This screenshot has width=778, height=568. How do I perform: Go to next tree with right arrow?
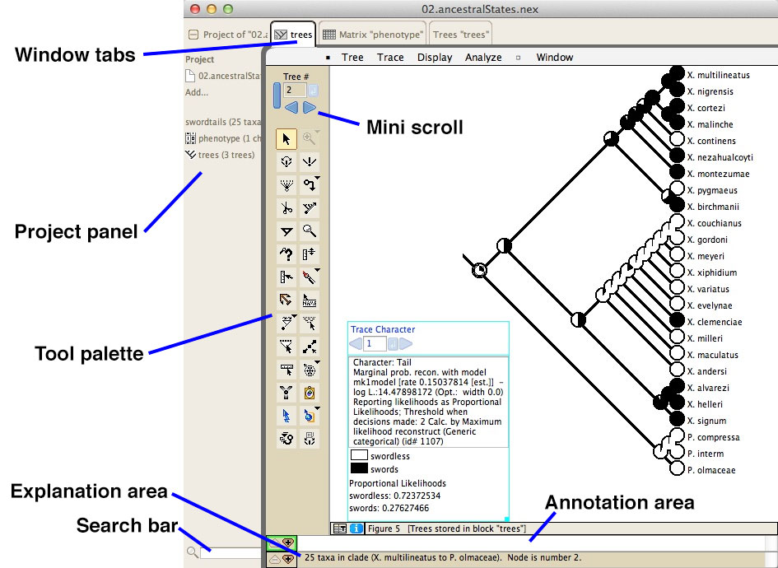(x=310, y=107)
